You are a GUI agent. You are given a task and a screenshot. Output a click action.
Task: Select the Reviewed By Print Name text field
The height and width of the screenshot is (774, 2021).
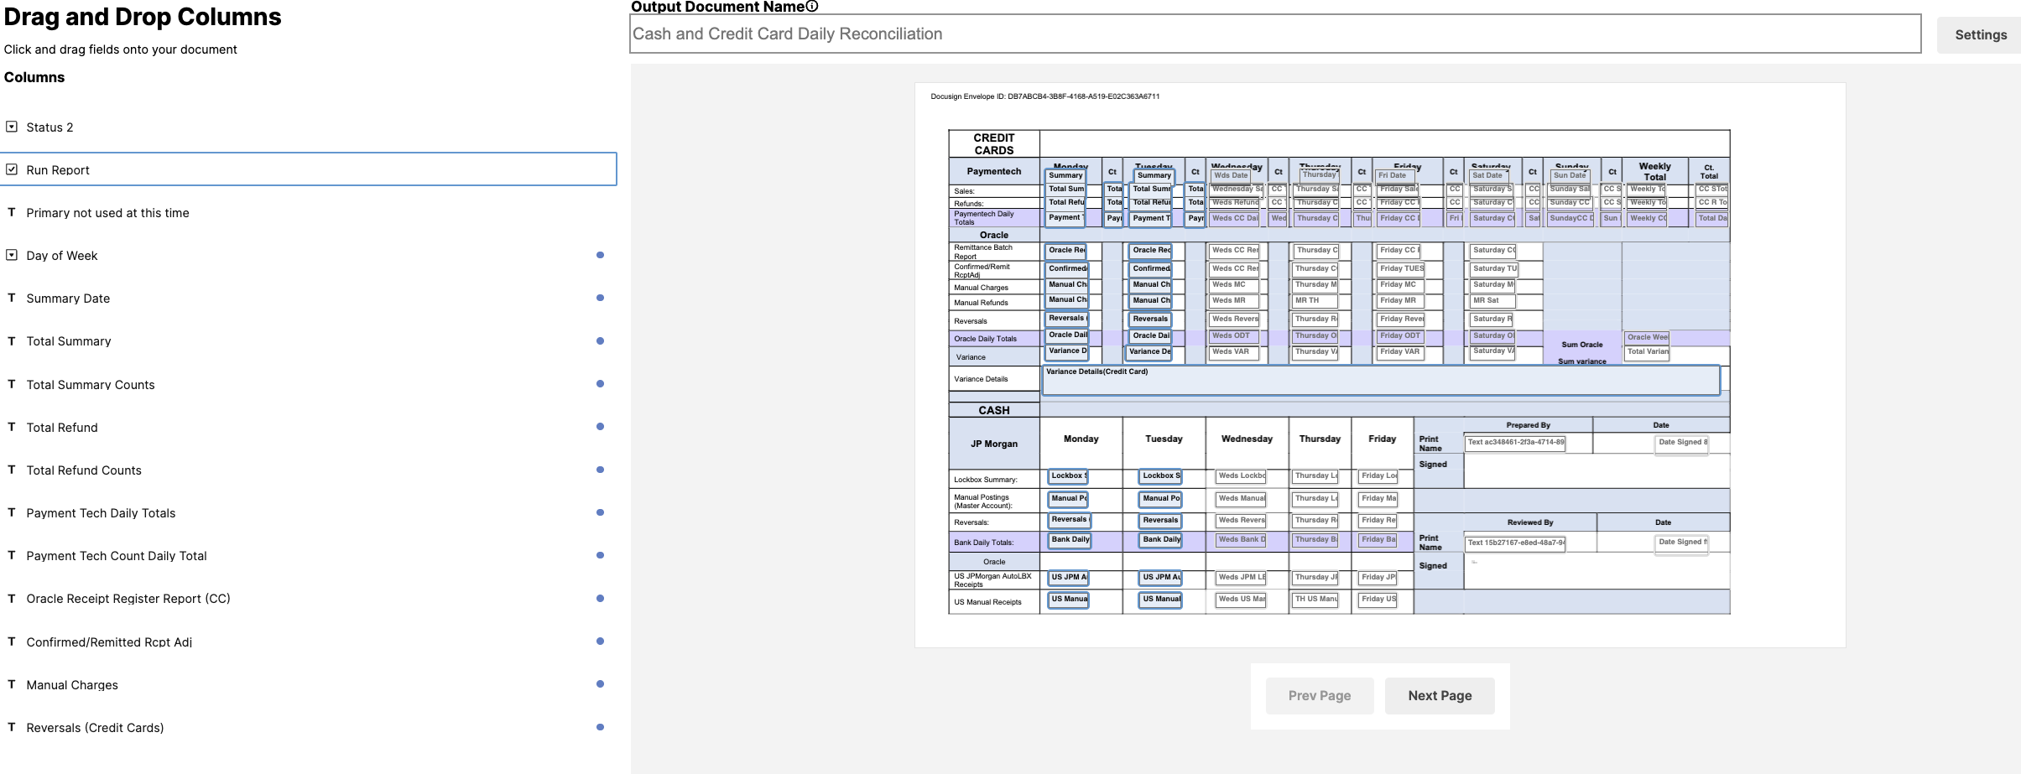pos(1515,543)
